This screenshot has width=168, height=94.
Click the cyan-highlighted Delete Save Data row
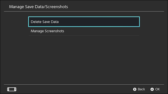84,22
